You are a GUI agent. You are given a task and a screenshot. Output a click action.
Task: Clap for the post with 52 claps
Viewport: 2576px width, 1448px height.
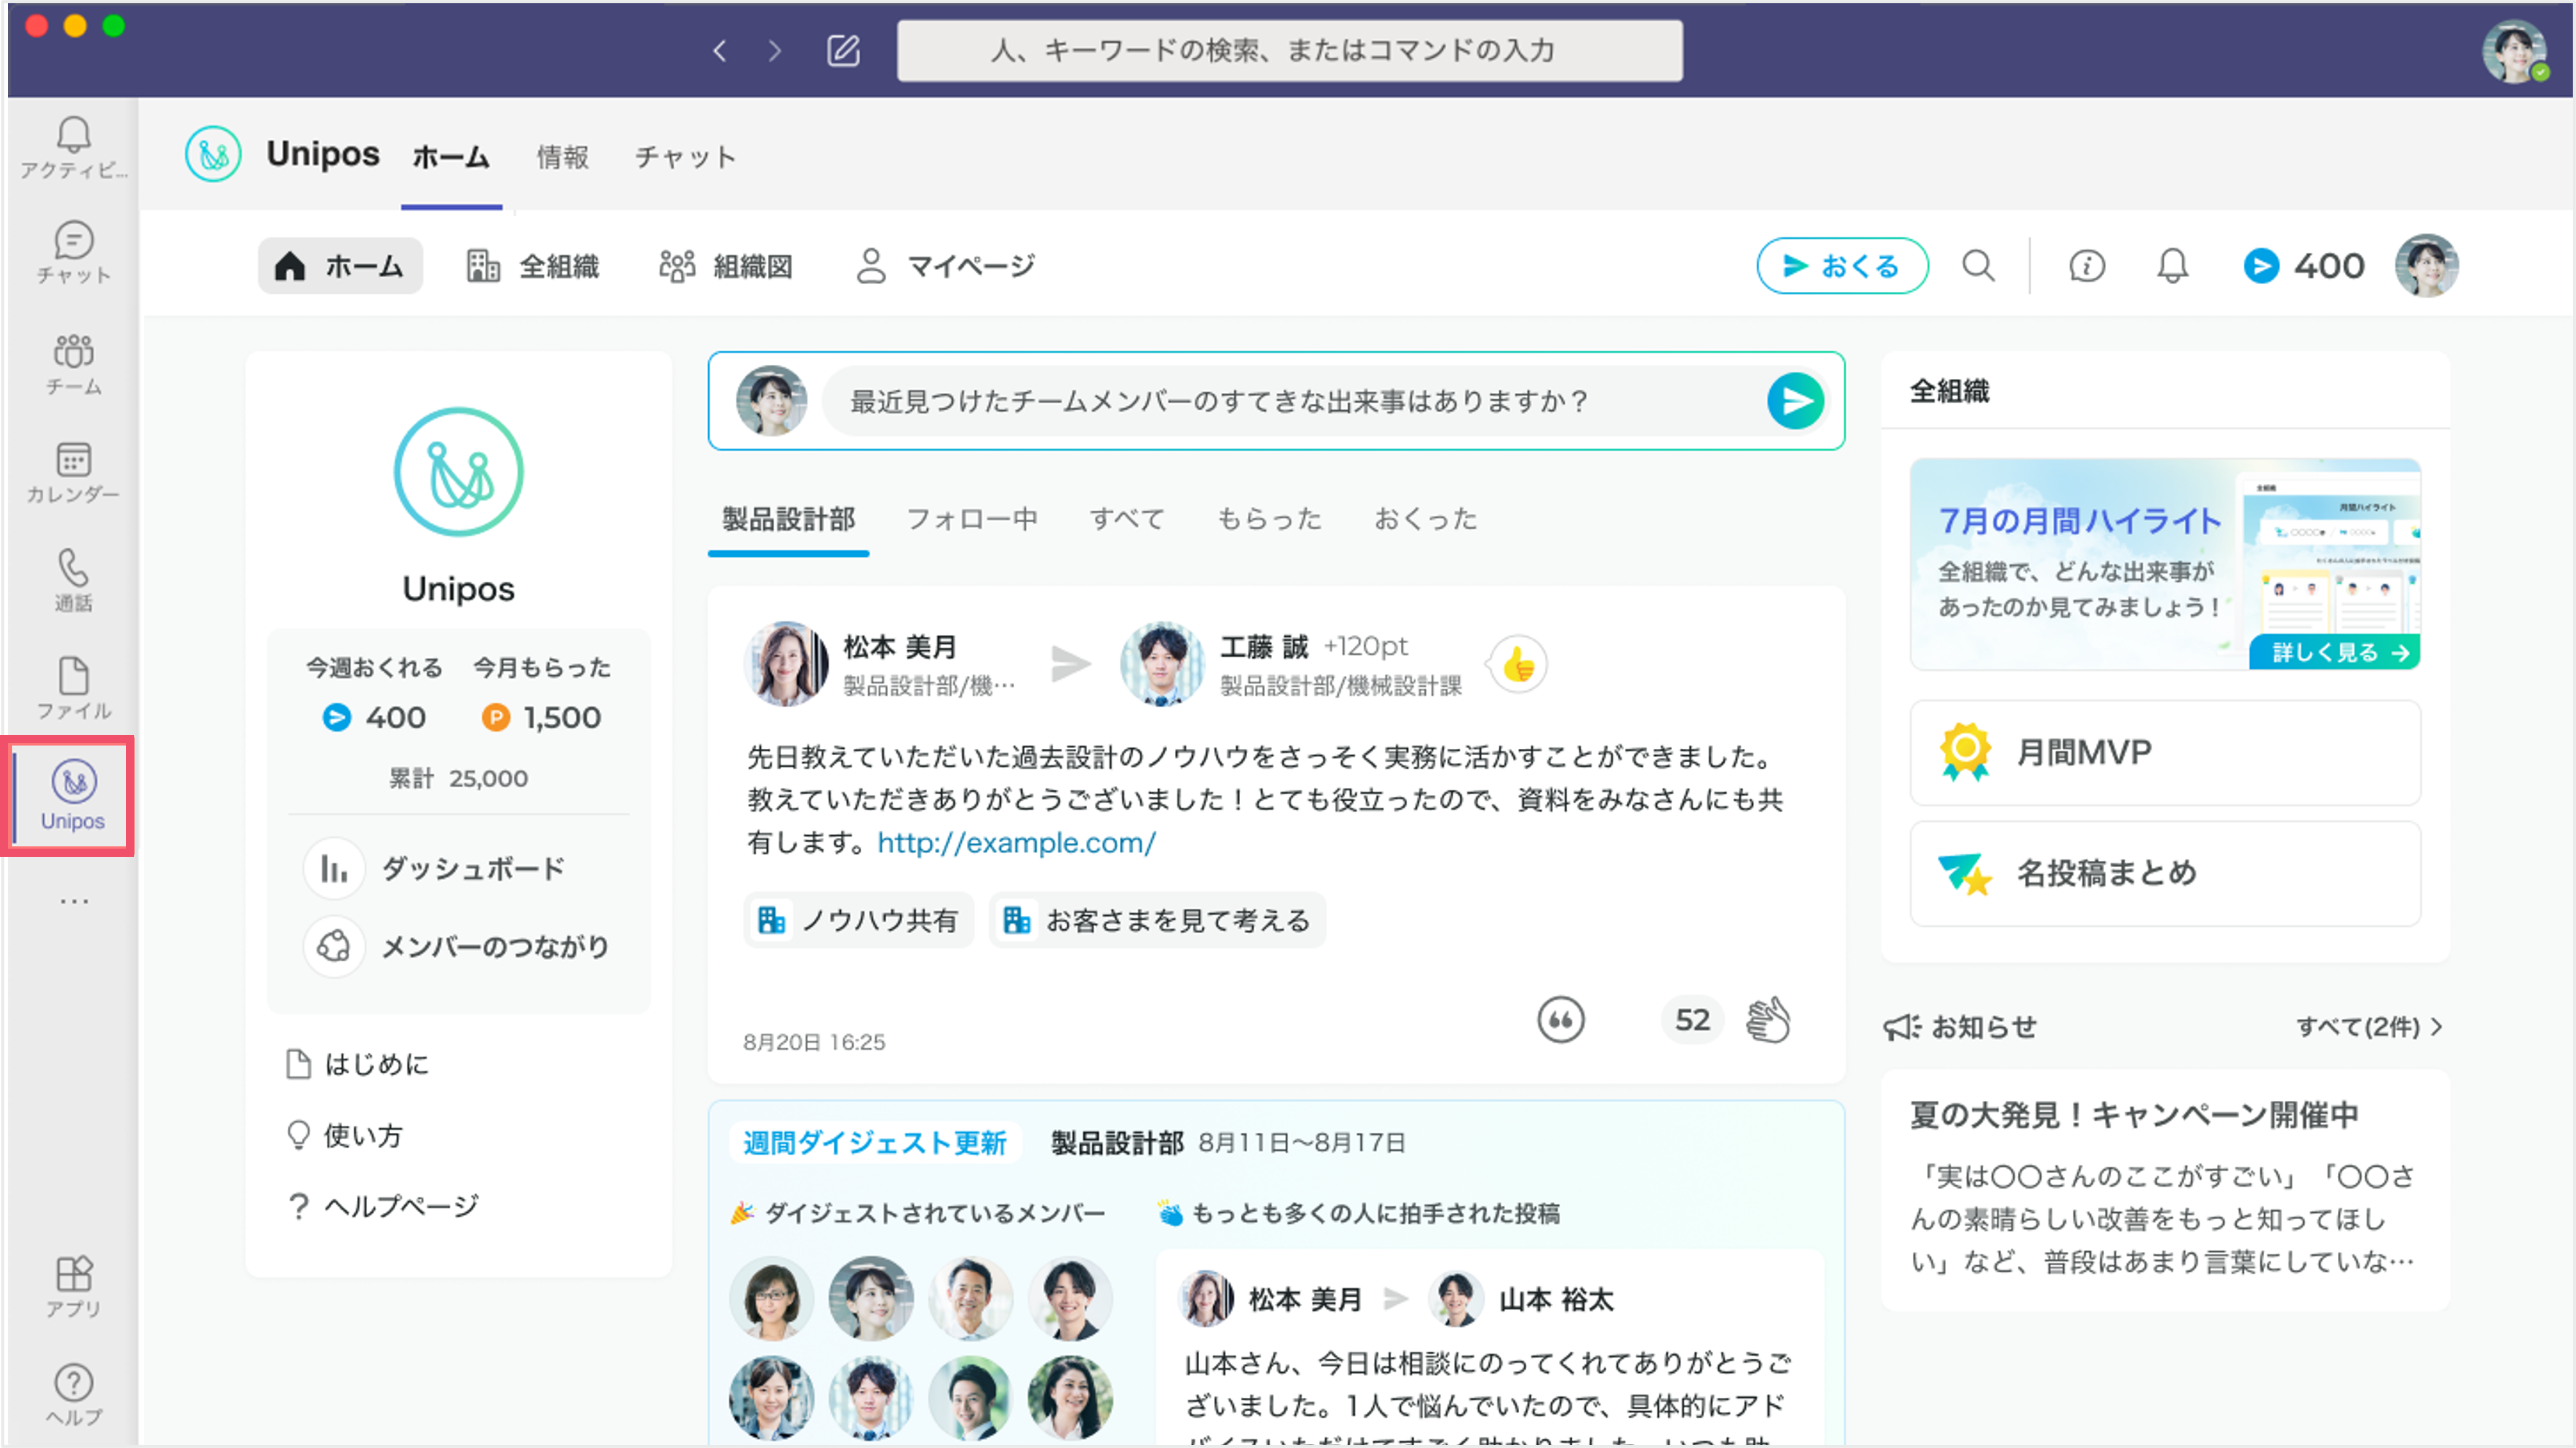pos(1768,1020)
